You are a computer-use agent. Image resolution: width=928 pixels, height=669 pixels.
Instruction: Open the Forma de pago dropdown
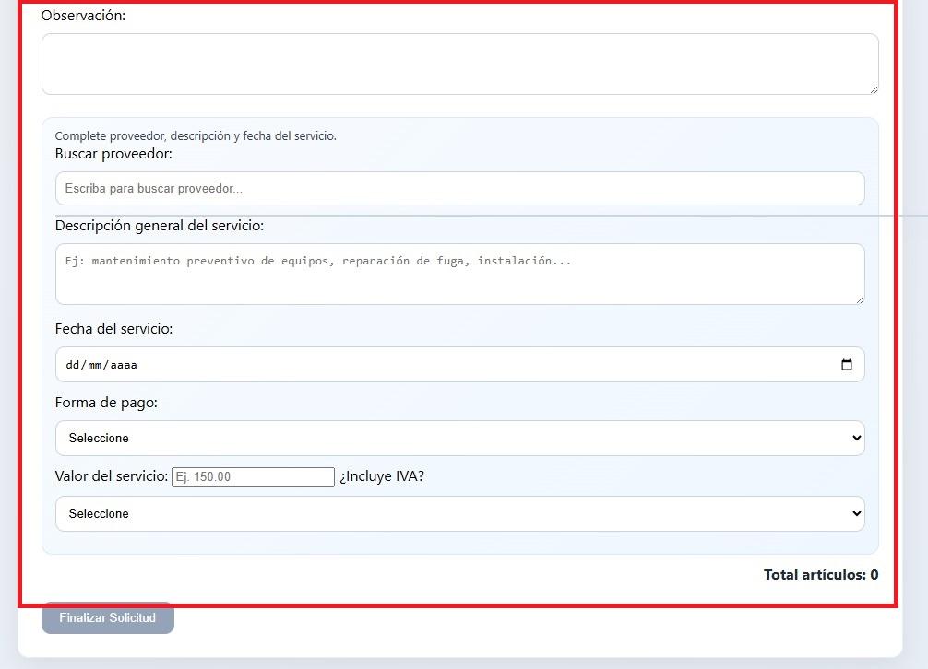[x=460, y=438]
